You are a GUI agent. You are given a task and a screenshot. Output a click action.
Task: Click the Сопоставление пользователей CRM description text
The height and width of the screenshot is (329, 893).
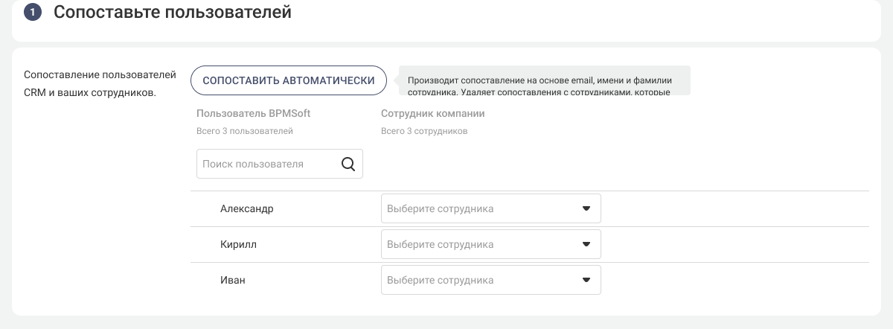pos(100,83)
